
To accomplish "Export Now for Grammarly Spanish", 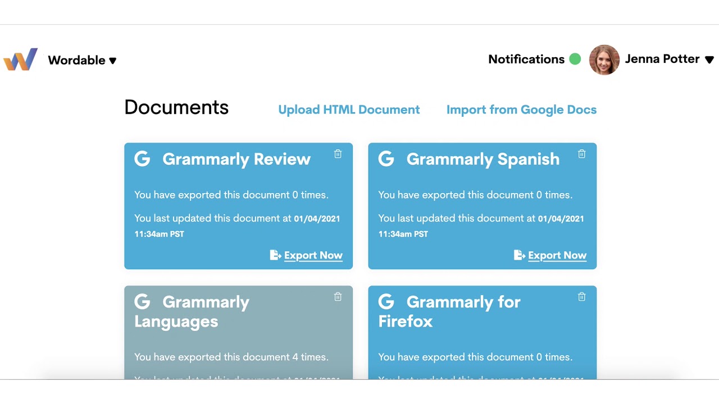I will click(557, 255).
